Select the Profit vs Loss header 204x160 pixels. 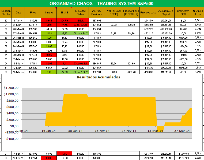pyautogui.click(x=148, y=13)
